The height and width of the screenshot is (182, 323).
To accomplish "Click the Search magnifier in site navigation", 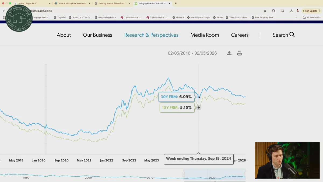I will (292, 35).
